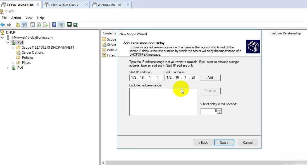This screenshot has height=165, width=307.
Task: Click the Up One Level folder icon
Action: (18, 25)
